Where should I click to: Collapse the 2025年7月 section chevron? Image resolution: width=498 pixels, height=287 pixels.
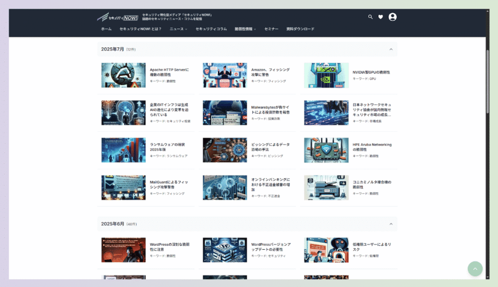point(391,49)
